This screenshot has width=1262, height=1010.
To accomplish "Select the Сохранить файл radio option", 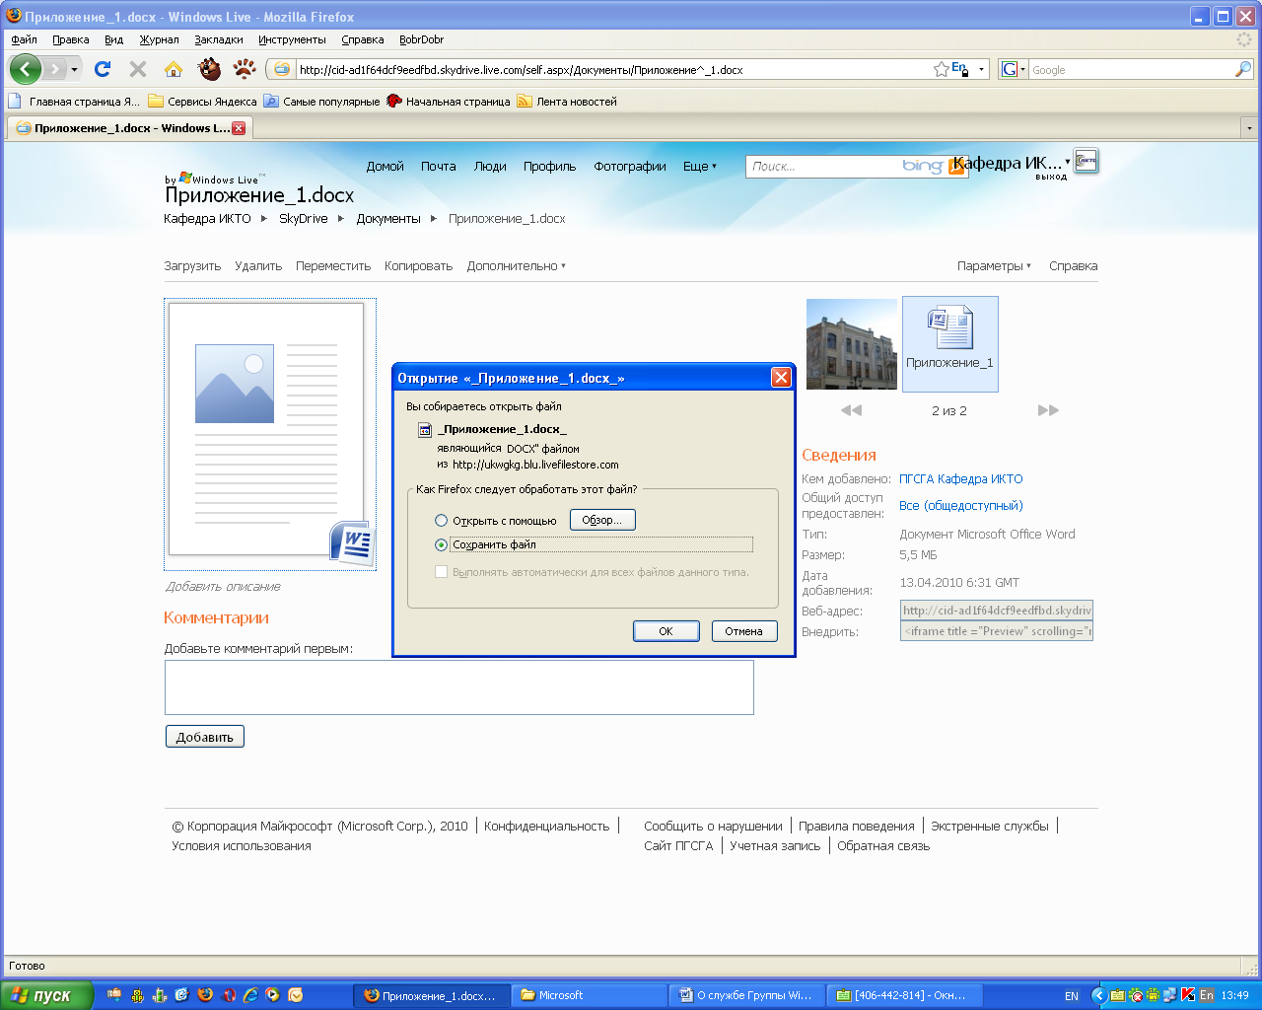I will pyautogui.click(x=442, y=544).
